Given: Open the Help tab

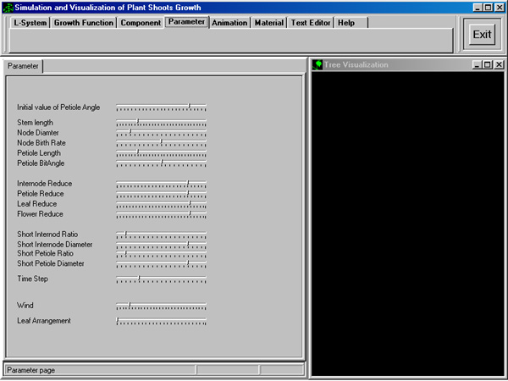Looking at the screenshot, I should tap(351, 23).
